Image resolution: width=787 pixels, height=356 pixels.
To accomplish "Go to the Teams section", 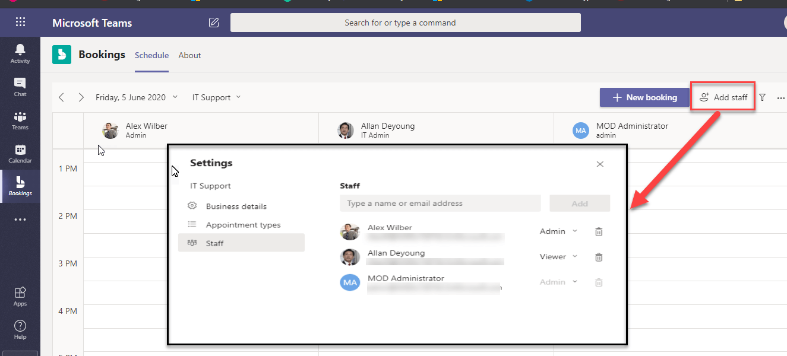I will tap(20, 120).
